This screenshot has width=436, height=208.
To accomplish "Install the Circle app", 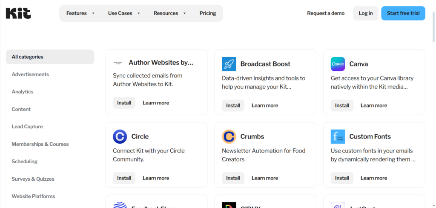I will pos(124,178).
